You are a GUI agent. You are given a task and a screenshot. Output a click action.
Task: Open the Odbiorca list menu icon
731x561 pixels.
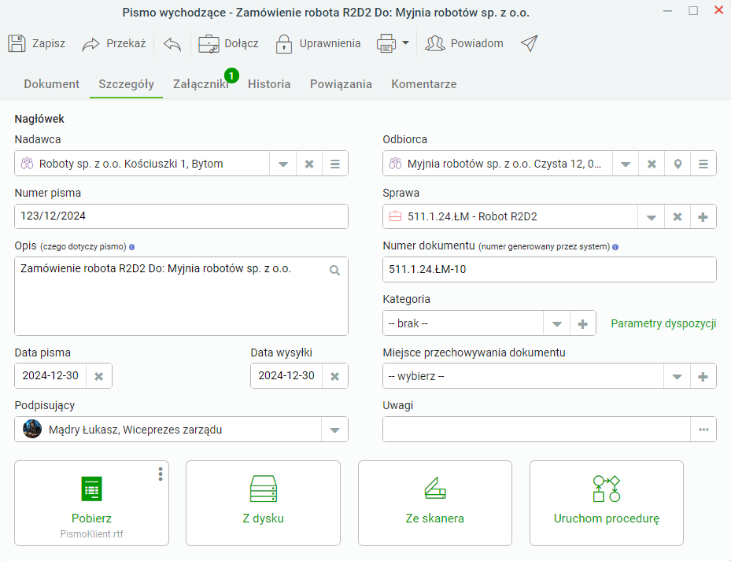[703, 164]
